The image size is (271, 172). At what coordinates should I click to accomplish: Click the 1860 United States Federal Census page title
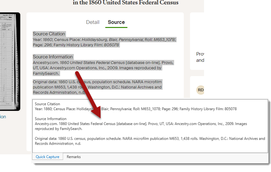click(126, 3)
